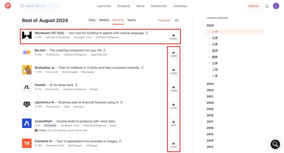
Task: Open the notifications bell
Action: [267, 6]
